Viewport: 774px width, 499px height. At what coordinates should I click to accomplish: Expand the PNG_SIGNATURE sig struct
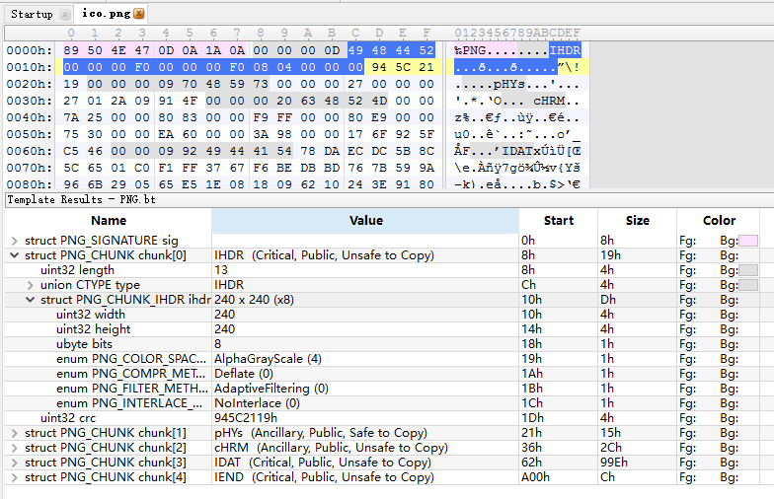(x=14, y=241)
